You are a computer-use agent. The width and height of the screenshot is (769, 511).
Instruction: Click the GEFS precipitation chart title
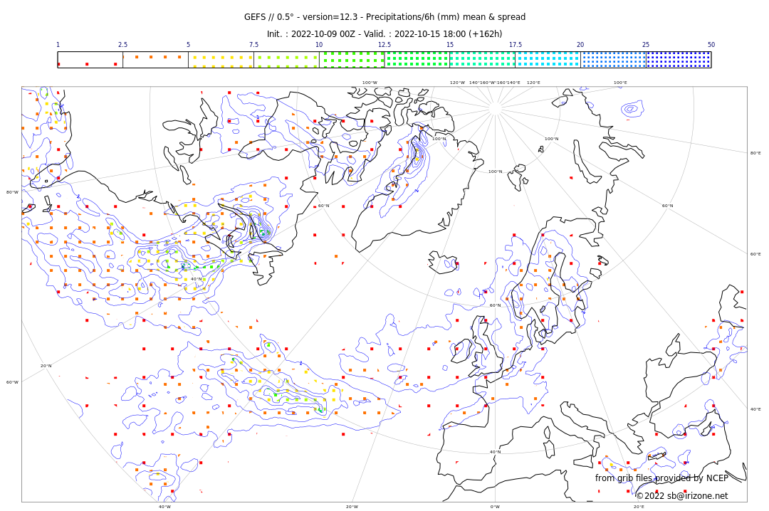point(384,17)
